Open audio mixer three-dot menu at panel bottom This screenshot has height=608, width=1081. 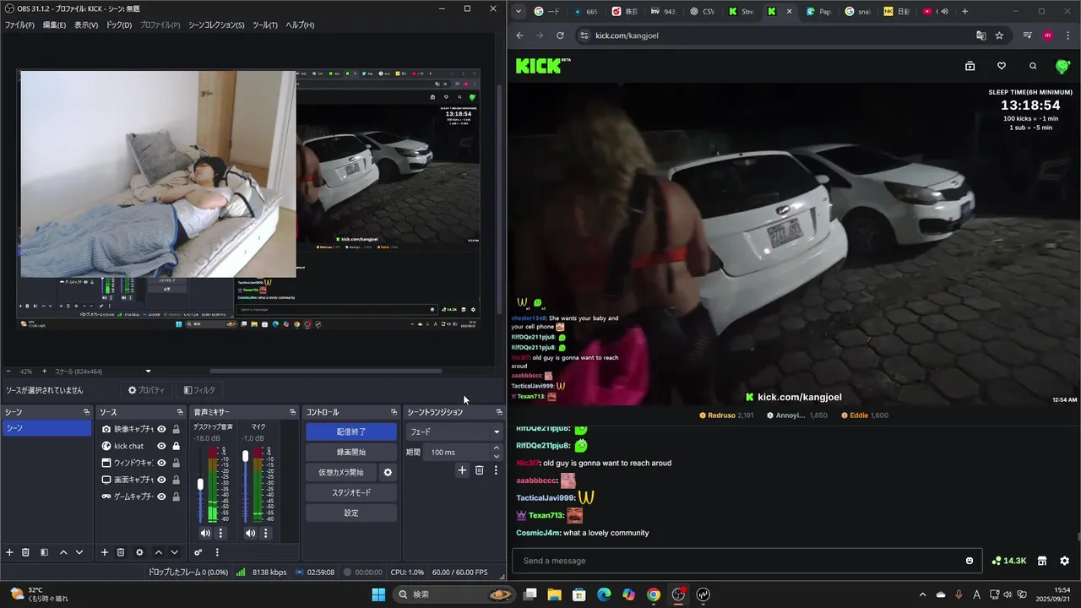[217, 552]
